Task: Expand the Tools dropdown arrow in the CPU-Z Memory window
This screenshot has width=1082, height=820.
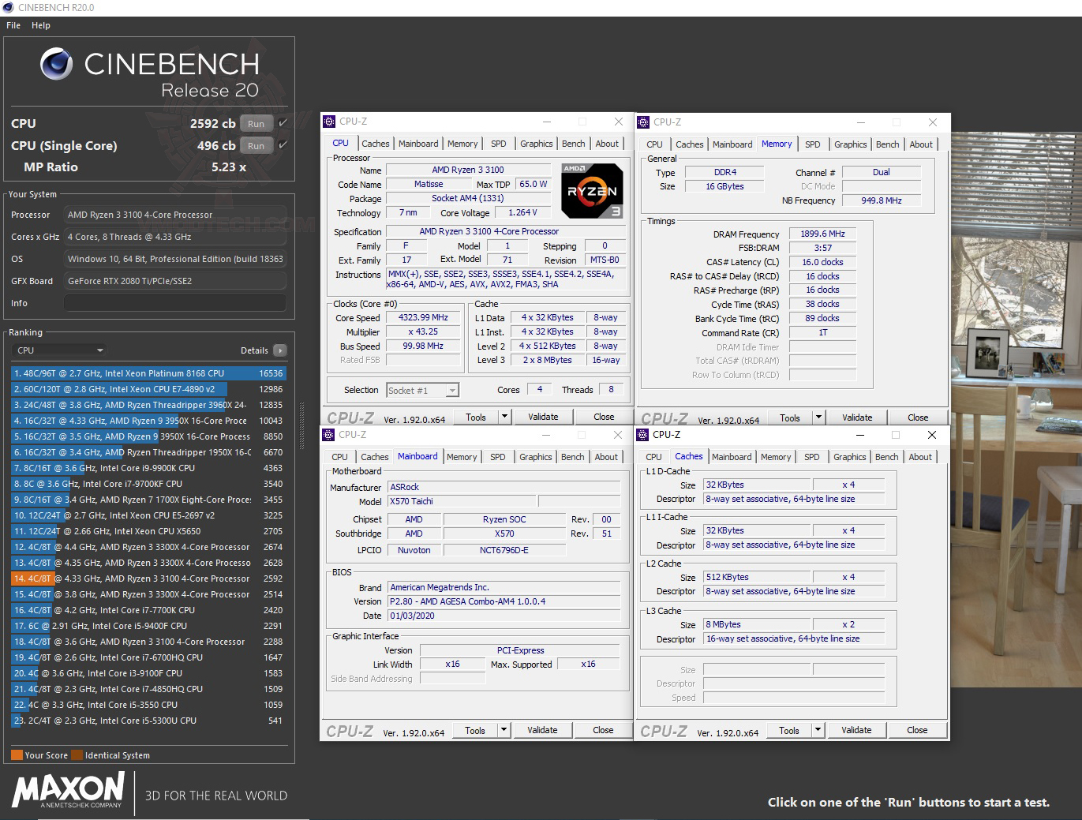Action: point(818,417)
